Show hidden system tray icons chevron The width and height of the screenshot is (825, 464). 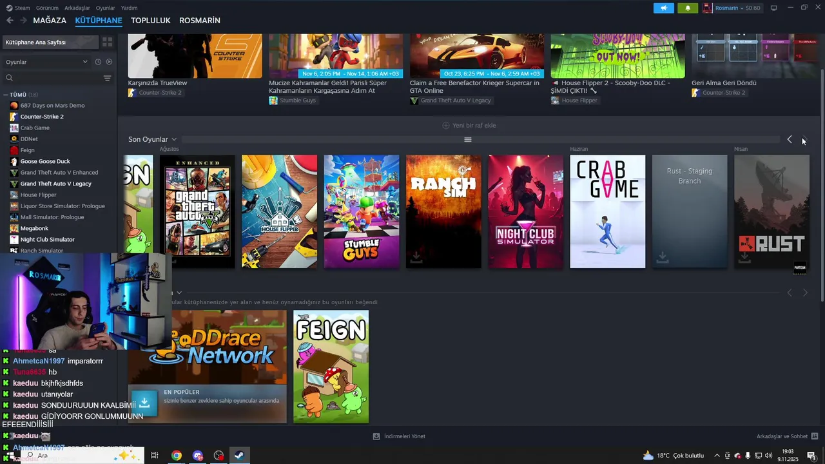point(717,456)
